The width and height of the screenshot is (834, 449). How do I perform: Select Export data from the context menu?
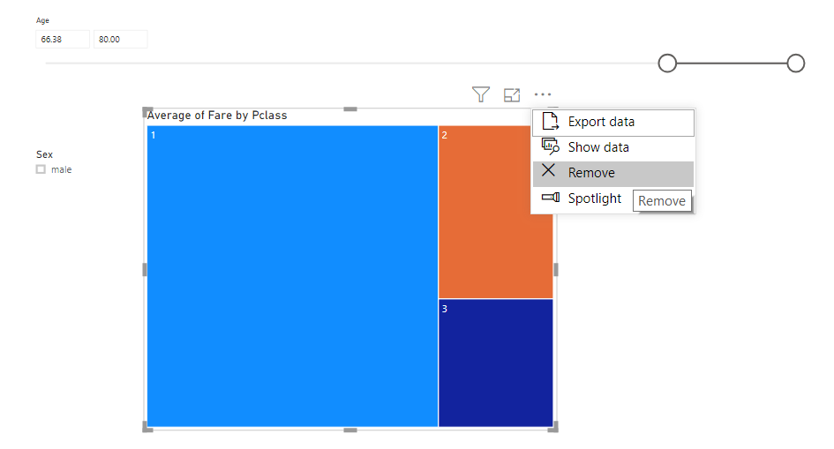click(x=601, y=122)
